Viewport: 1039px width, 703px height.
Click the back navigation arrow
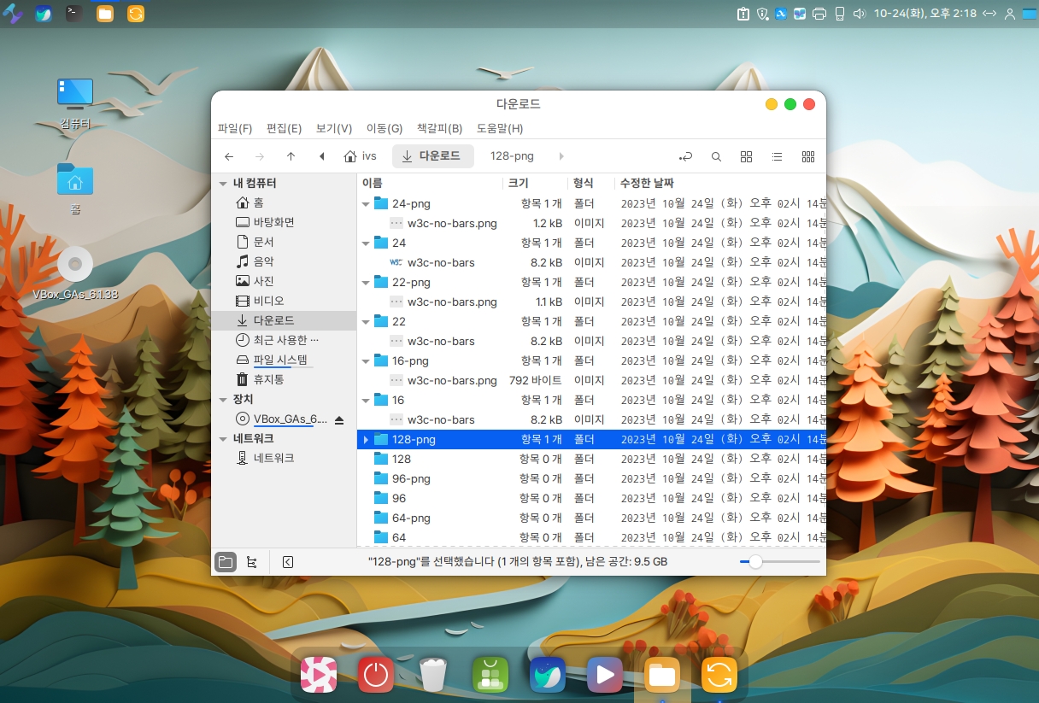(x=229, y=156)
